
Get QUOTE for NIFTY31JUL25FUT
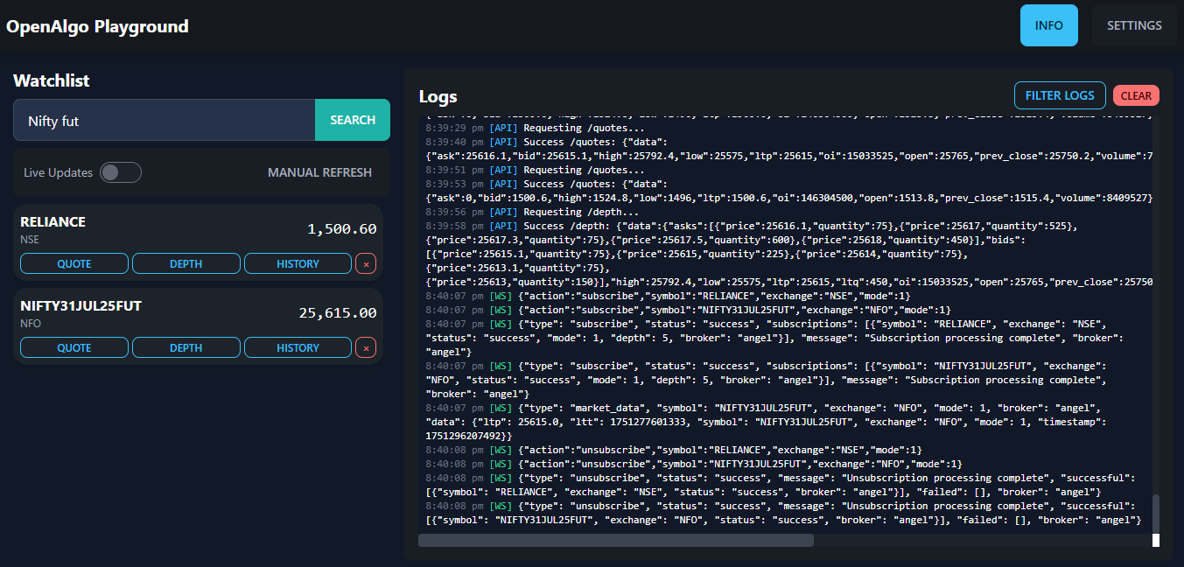pos(74,347)
